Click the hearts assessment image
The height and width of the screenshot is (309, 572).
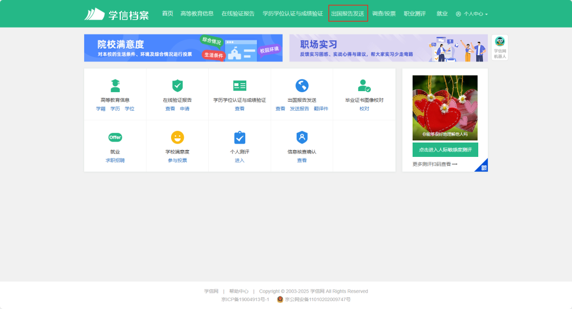click(445, 108)
